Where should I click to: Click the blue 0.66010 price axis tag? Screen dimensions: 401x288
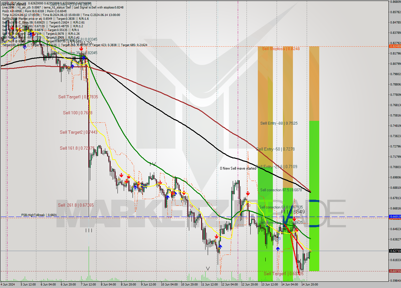[x=395, y=216]
